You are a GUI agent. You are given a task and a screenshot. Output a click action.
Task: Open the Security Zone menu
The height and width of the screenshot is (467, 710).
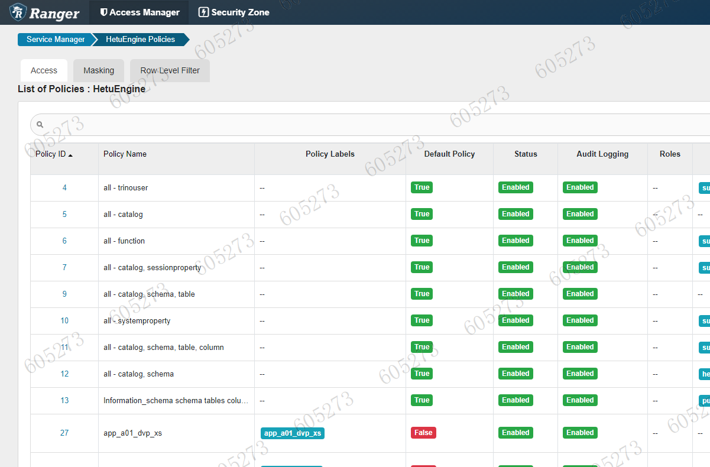click(234, 12)
